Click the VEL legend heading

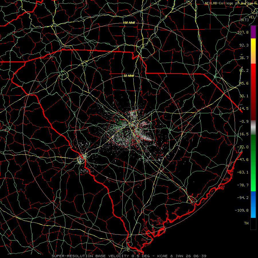252,17
